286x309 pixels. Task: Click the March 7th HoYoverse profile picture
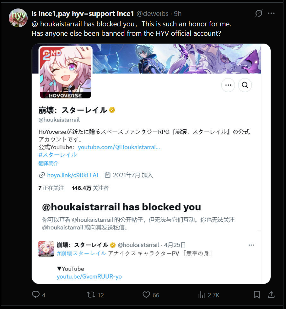(x=65, y=72)
